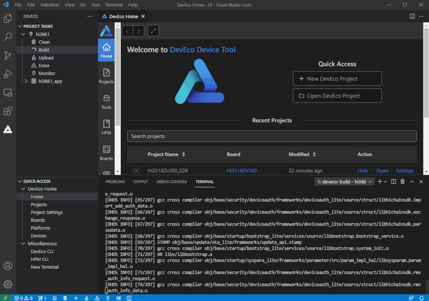This screenshot has width=429, height=301.
Task: Maximize the terminal panel size
Action: pos(412,182)
